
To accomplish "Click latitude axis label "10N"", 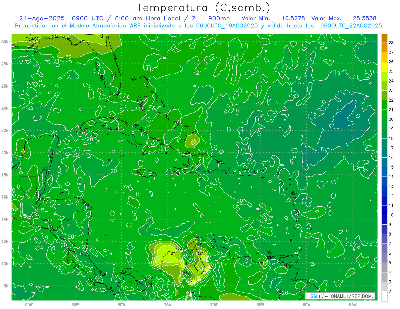I will [x=6, y=264].
